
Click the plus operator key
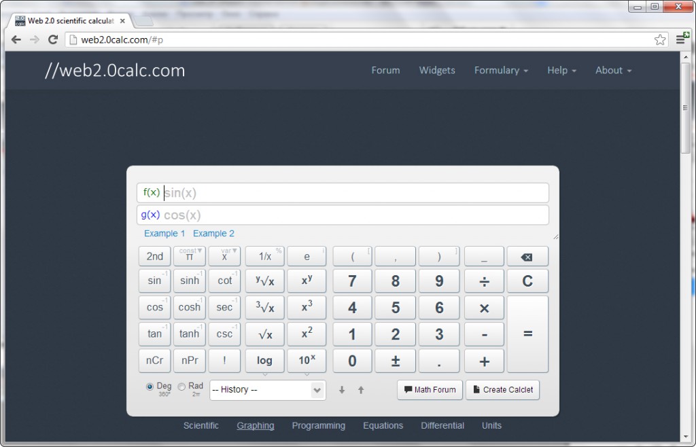[484, 361]
